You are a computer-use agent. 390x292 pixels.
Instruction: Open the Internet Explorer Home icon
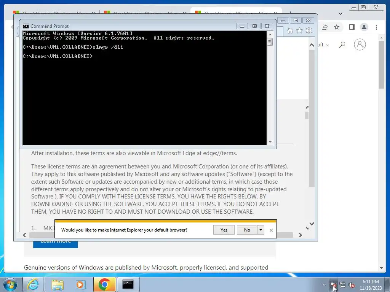pos(290,30)
